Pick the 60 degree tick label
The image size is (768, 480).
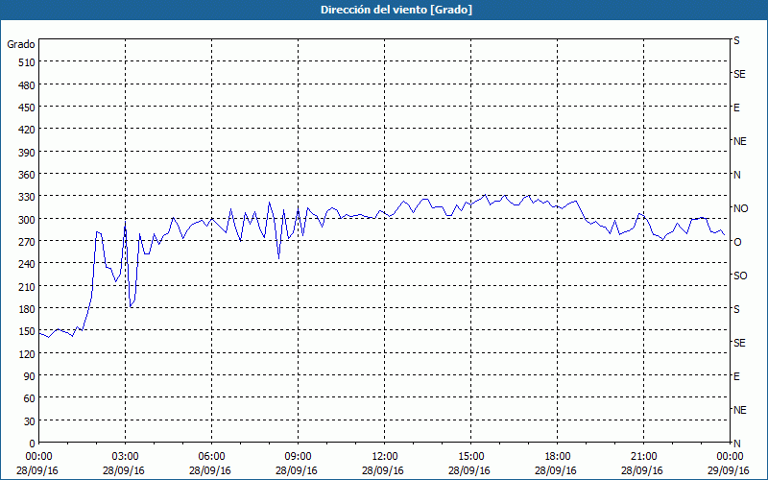point(30,398)
